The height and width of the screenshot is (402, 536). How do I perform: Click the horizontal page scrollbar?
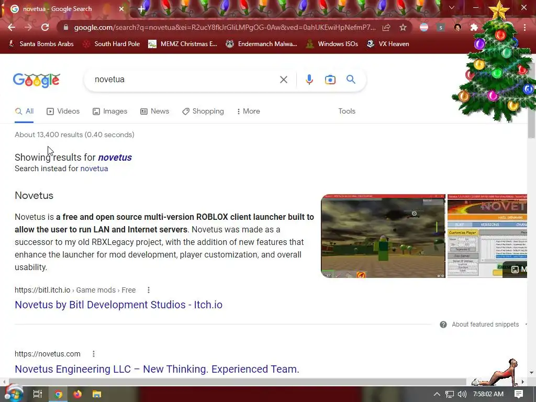coord(237,382)
